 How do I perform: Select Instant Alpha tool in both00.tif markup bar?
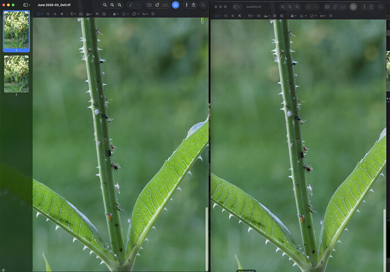[x=226, y=16]
